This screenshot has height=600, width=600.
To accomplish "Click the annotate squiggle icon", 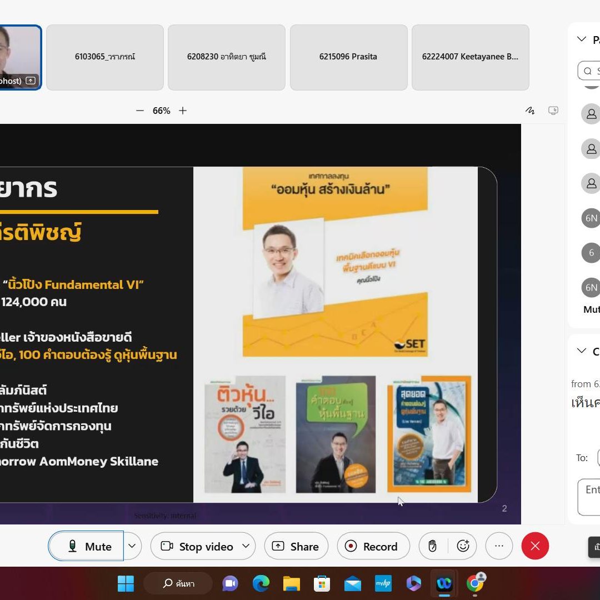I will coord(530,111).
